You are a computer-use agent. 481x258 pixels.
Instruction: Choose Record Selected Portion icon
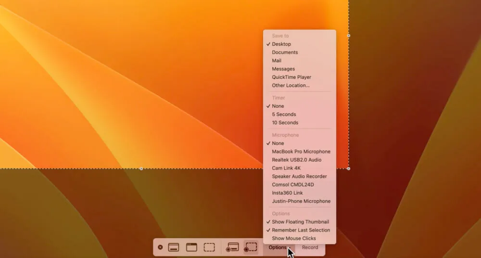coord(251,247)
